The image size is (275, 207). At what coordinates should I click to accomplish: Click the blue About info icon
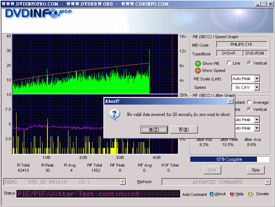click(212, 194)
